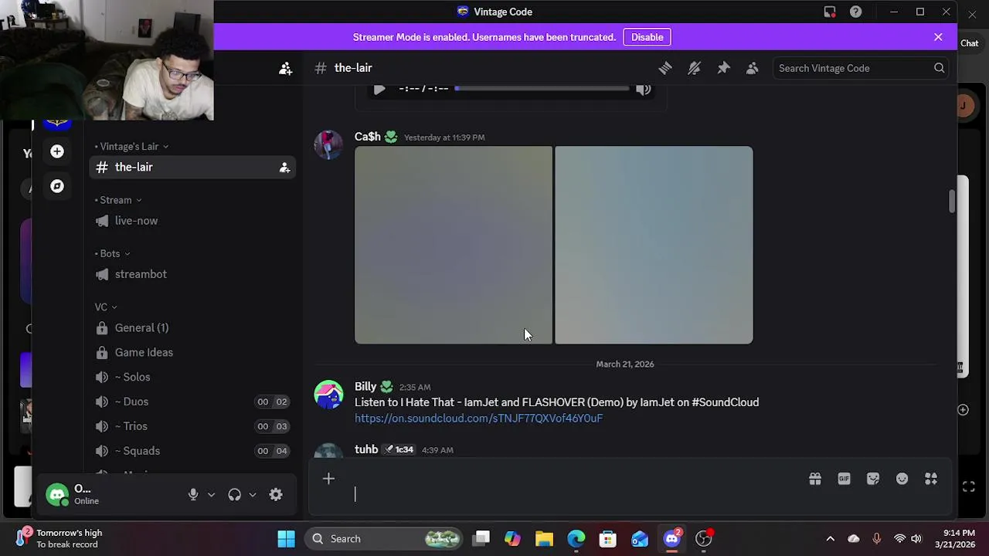Image resolution: width=989 pixels, height=556 pixels.
Task: Open the Apps launcher icon
Action: [931, 479]
